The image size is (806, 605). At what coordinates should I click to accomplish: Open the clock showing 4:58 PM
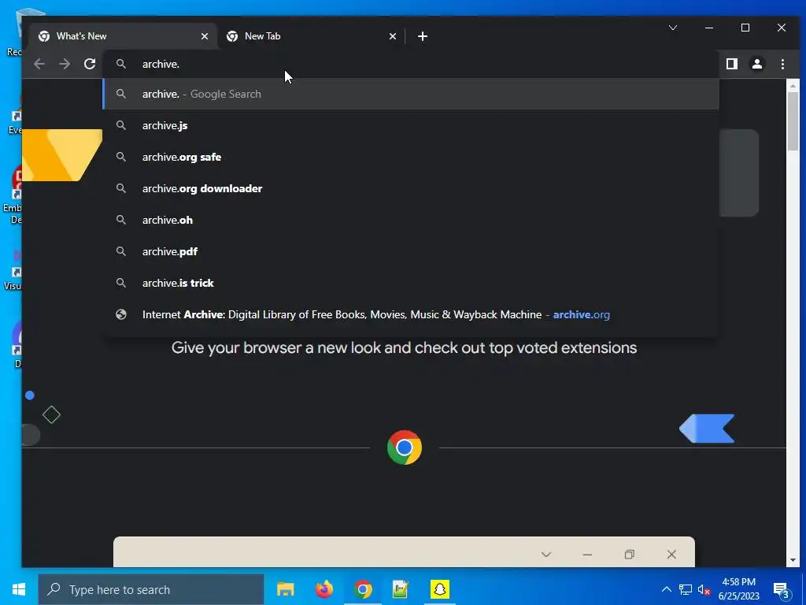click(738, 589)
